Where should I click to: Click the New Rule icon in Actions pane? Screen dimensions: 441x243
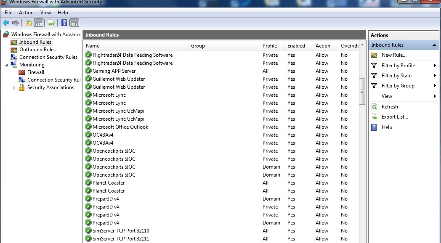coord(375,55)
